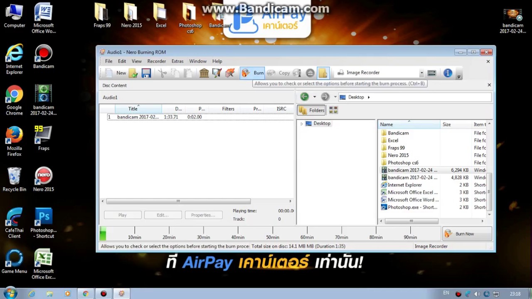Click the ISRC column header
This screenshot has width=532, height=299.
(x=281, y=109)
